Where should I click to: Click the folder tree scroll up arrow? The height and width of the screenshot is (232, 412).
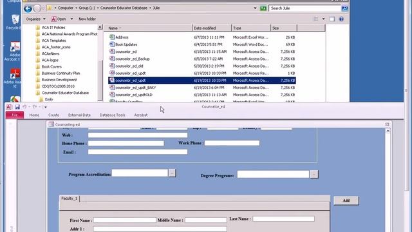[x=100, y=27]
